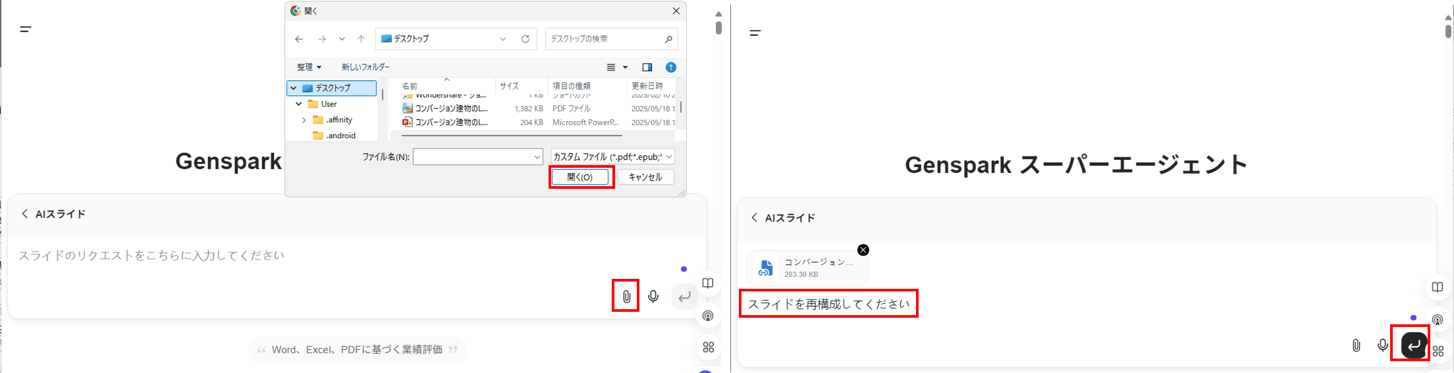Close the 開く dialog with X
This screenshot has width=1454, height=373.
(x=676, y=11)
